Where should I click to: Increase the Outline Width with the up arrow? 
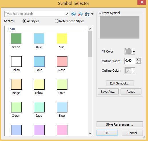pos(138,59)
